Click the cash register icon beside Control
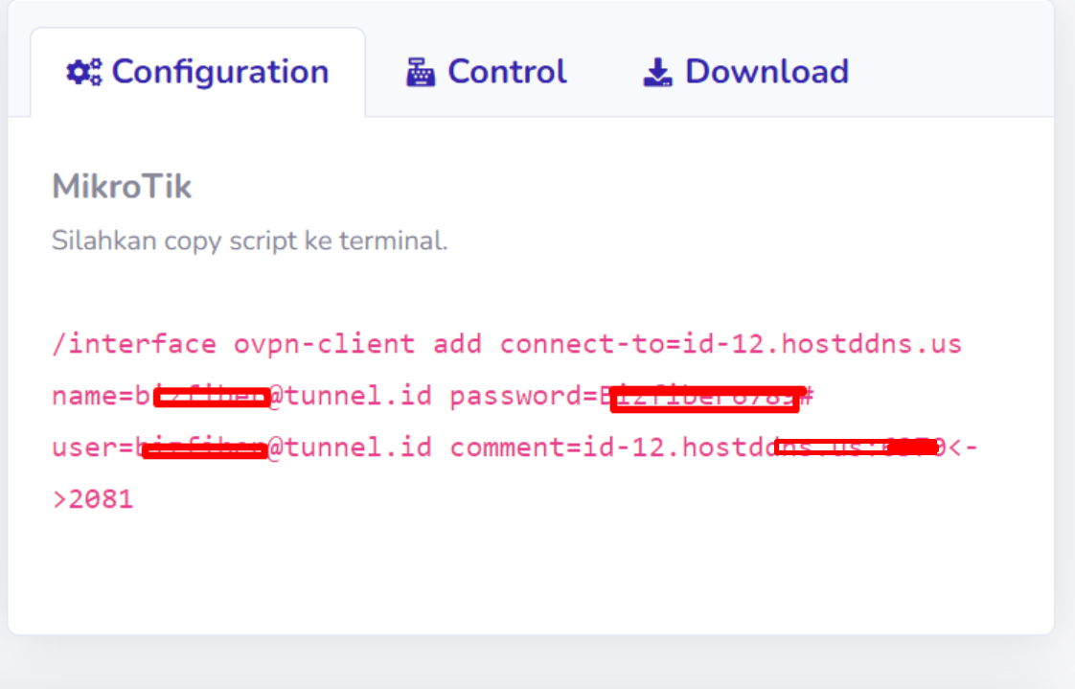The width and height of the screenshot is (1075, 689). (421, 72)
